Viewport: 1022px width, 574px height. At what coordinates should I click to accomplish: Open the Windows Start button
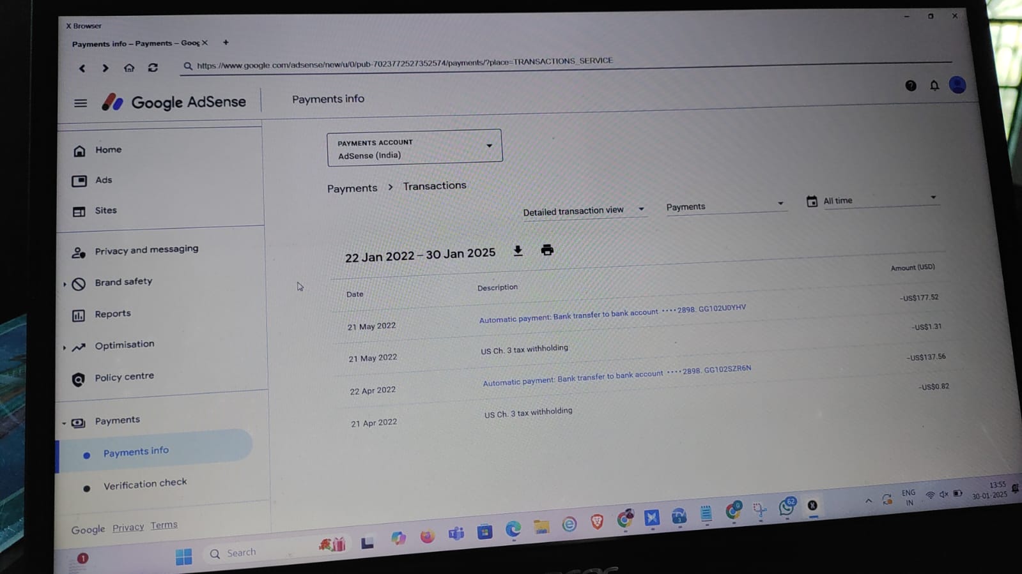[183, 557]
